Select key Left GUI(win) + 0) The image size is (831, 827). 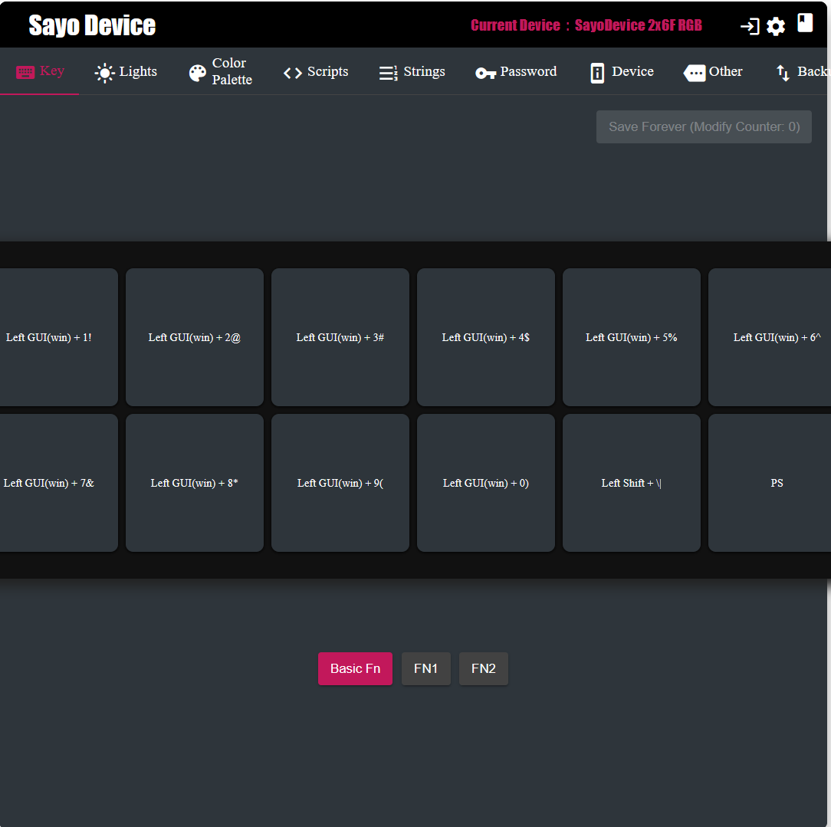[486, 483]
